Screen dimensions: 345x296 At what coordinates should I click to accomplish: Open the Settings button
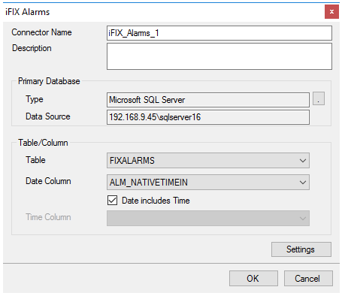coord(301,249)
